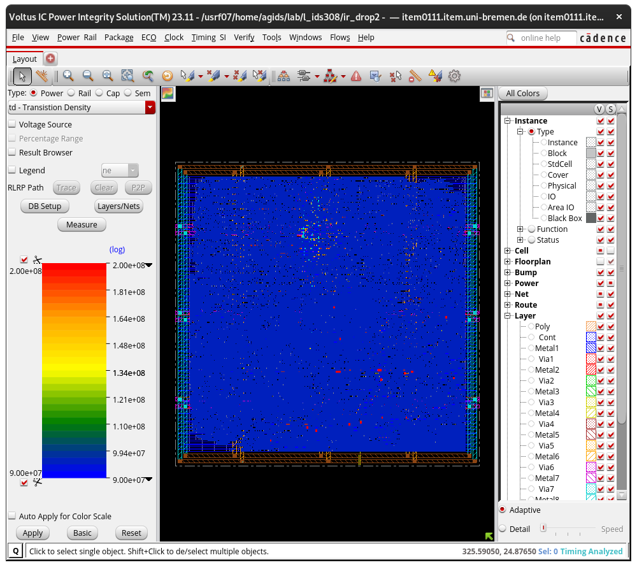
Task: Click the Layers/Nets button
Action: click(x=118, y=206)
